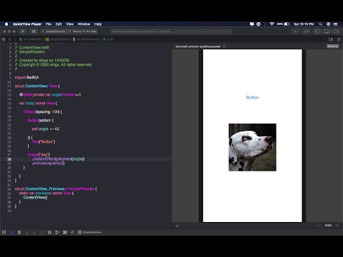Click the Siri icon in the menu bar
This screenshot has height=257, width=343.
pos(329,24)
